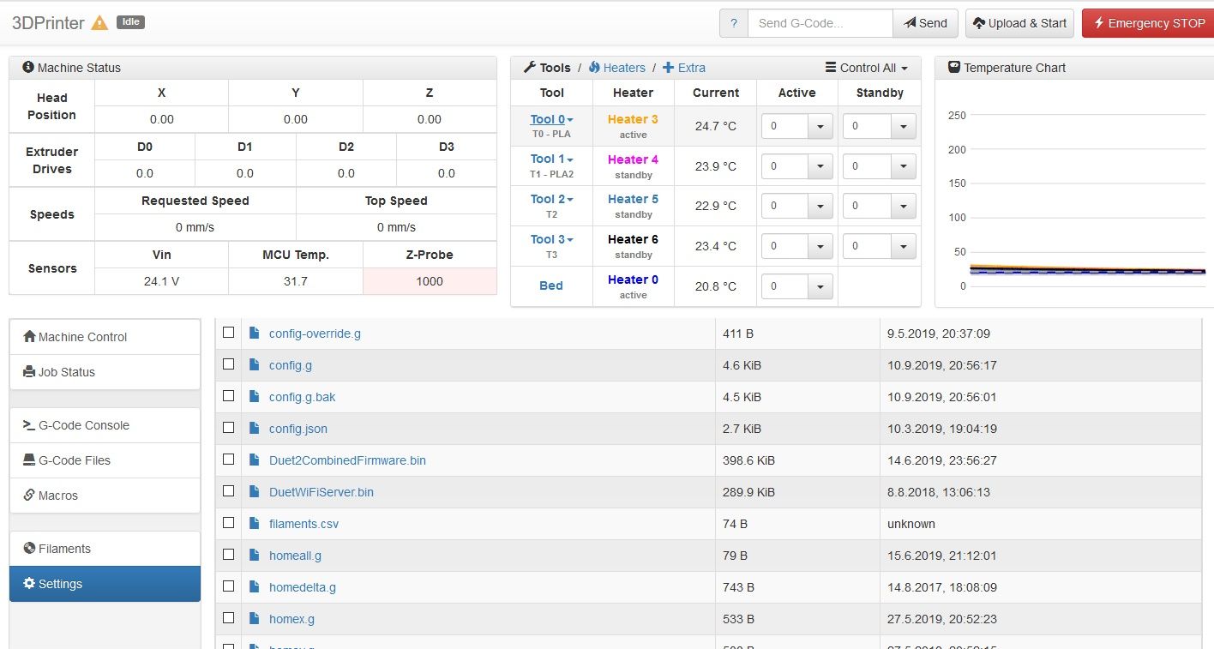Tick the homex.g checkbox
Screen dimensions: 1214x649
click(228, 617)
